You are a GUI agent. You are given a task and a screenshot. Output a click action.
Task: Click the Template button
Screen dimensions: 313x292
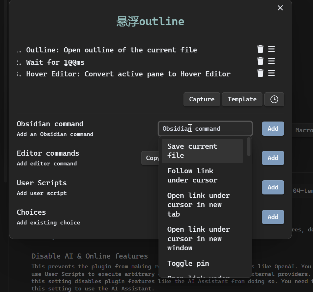coord(242,99)
